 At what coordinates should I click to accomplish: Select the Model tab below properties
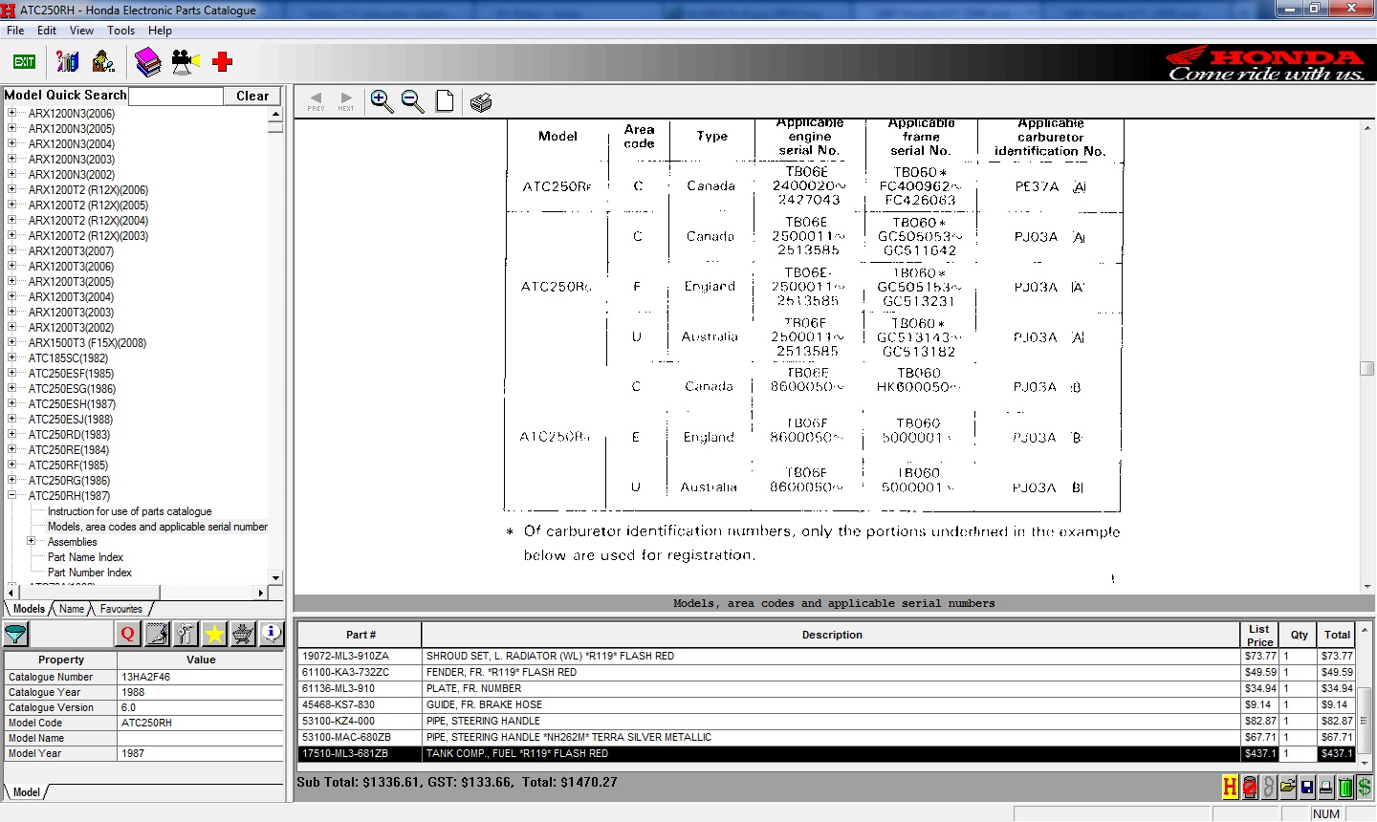click(x=27, y=792)
